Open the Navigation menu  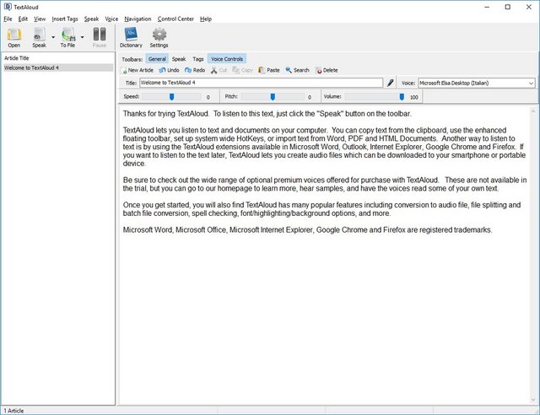tap(138, 19)
